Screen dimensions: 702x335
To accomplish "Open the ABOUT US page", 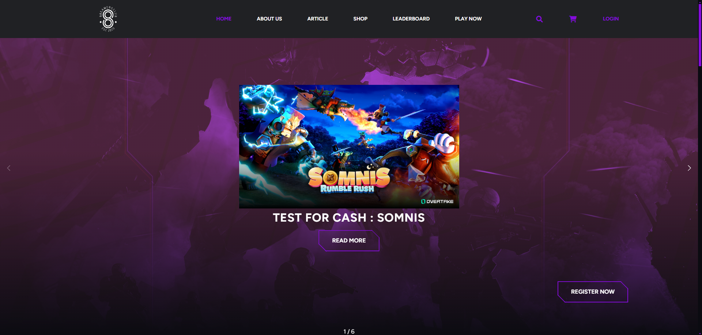I will pos(269,19).
